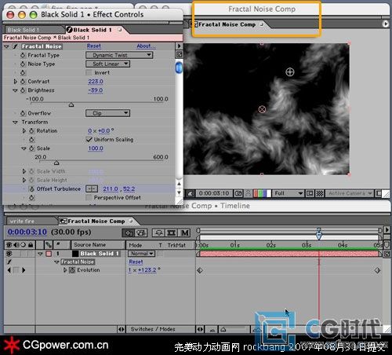Hide the Black Solid 1 layer eye toggle
Viewport: 392px width, 355px height.
coord(9,254)
